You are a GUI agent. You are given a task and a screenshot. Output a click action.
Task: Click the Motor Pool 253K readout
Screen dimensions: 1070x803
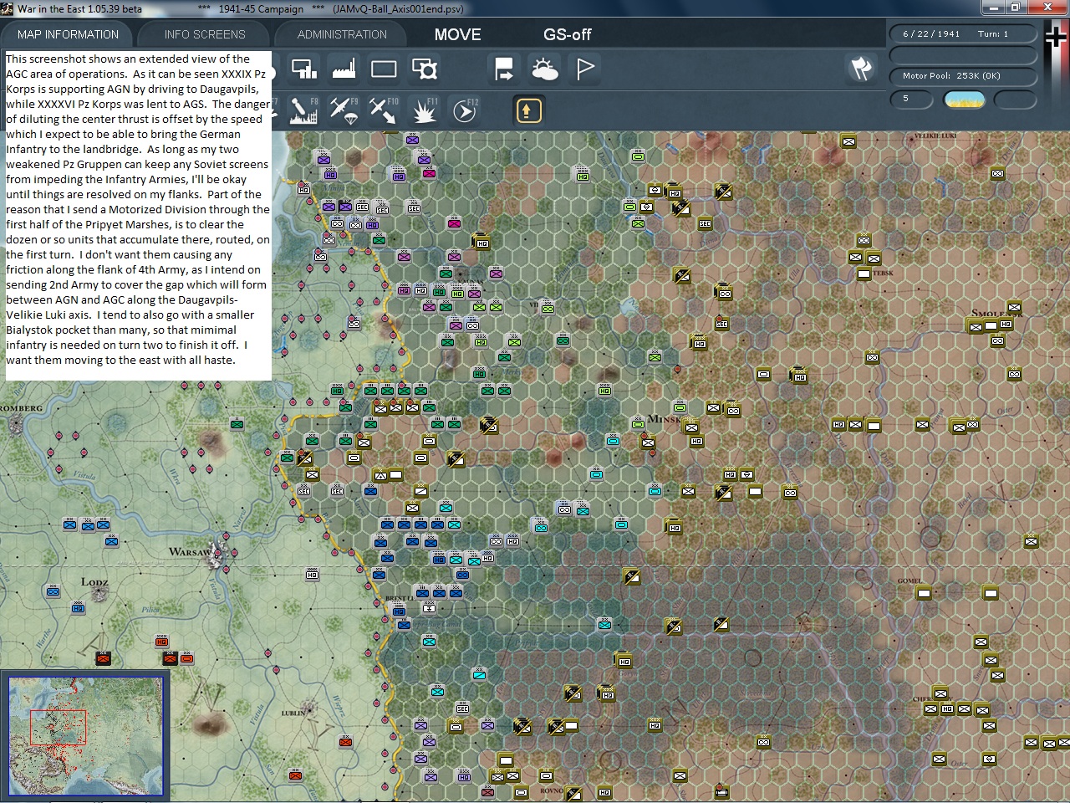(962, 75)
